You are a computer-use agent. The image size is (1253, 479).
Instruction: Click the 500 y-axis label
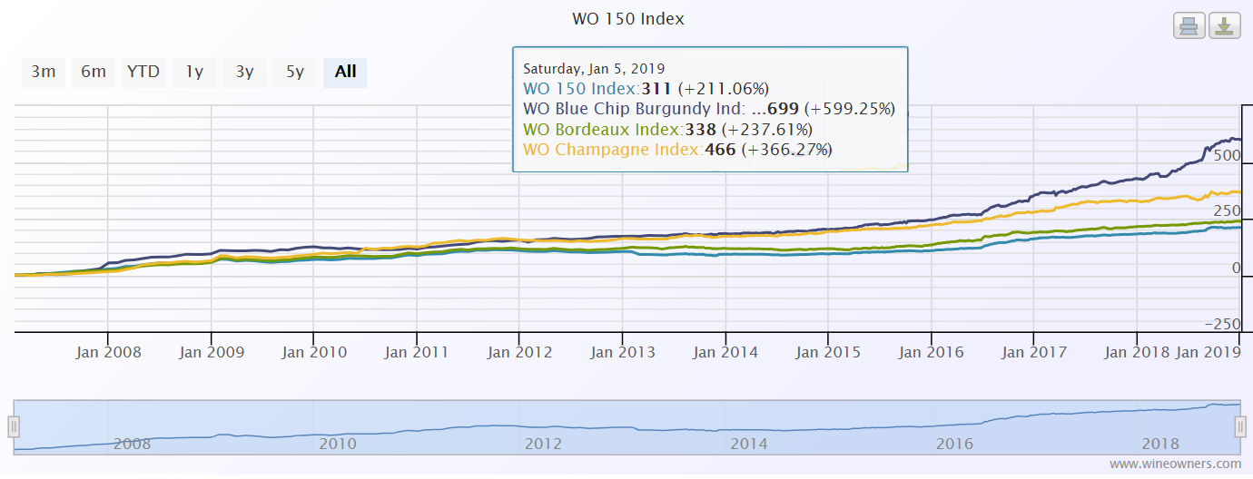coord(1226,156)
